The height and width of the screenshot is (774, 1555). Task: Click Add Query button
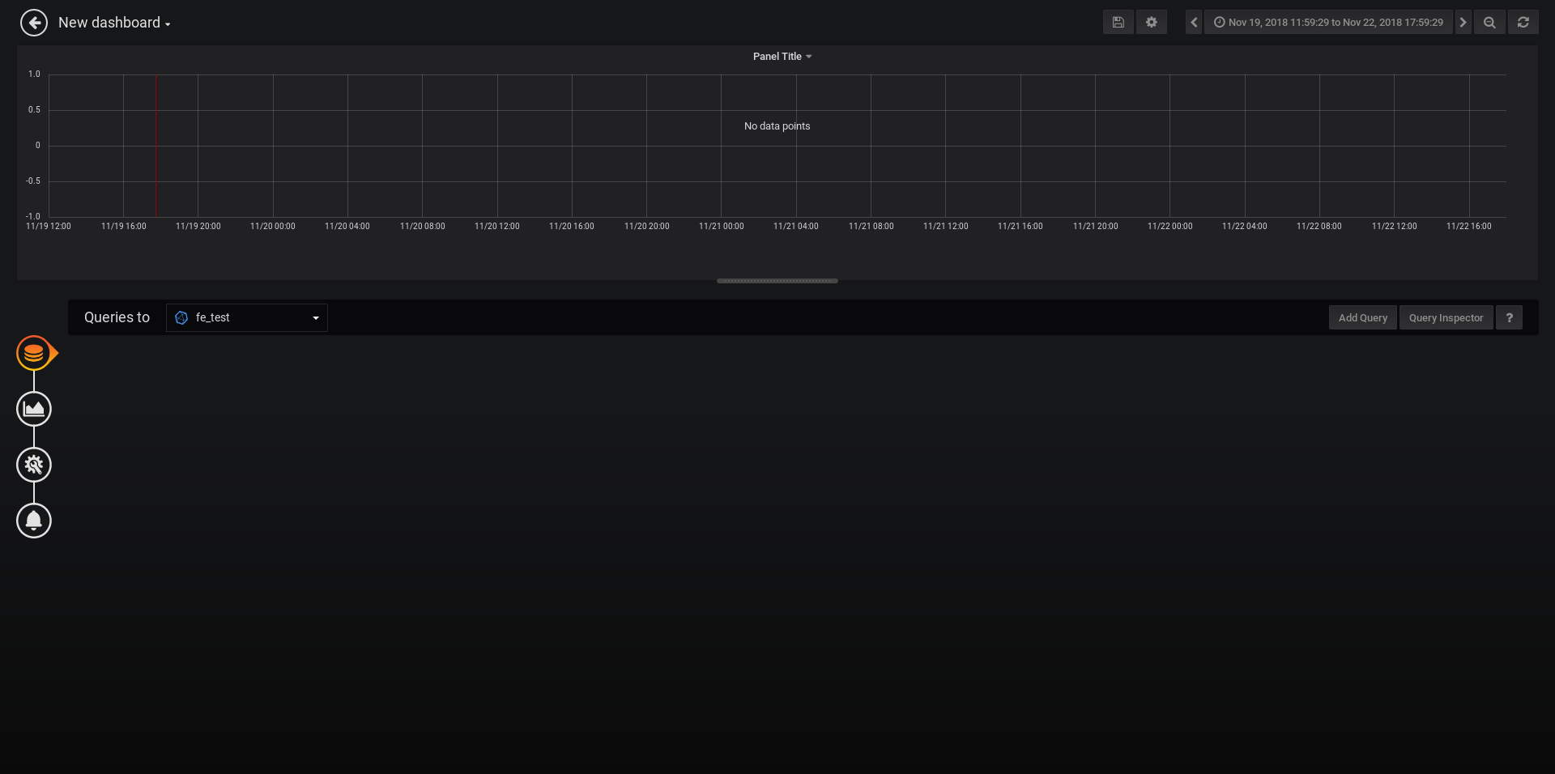click(x=1362, y=317)
